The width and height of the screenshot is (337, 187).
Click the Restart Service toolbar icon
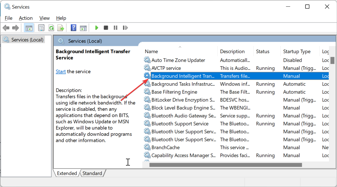coord(125,28)
